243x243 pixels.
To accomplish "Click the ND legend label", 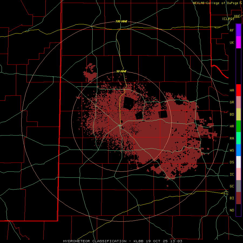I will (x=232, y=210).
